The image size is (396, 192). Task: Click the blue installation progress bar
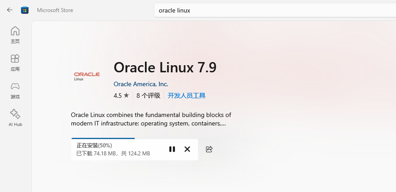tap(103, 138)
